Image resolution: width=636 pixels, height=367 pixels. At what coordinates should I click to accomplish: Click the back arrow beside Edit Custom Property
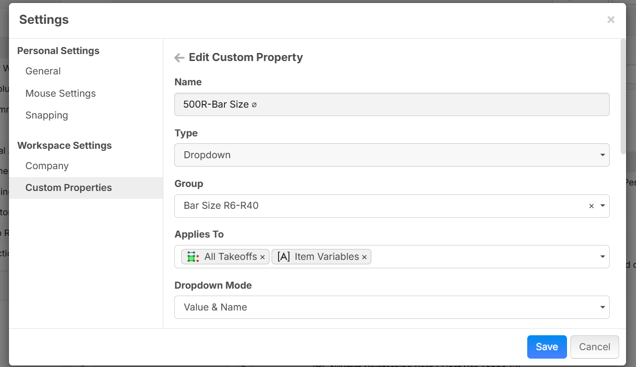point(179,58)
